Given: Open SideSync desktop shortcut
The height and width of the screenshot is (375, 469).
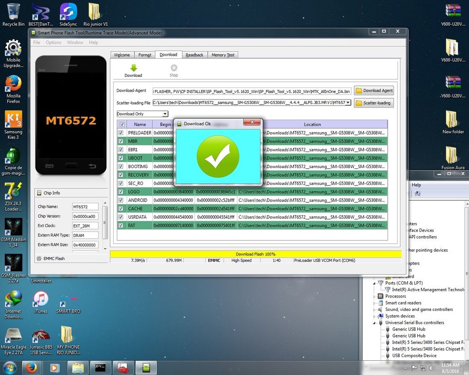Looking at the screenshot, I should click(68, 12).
